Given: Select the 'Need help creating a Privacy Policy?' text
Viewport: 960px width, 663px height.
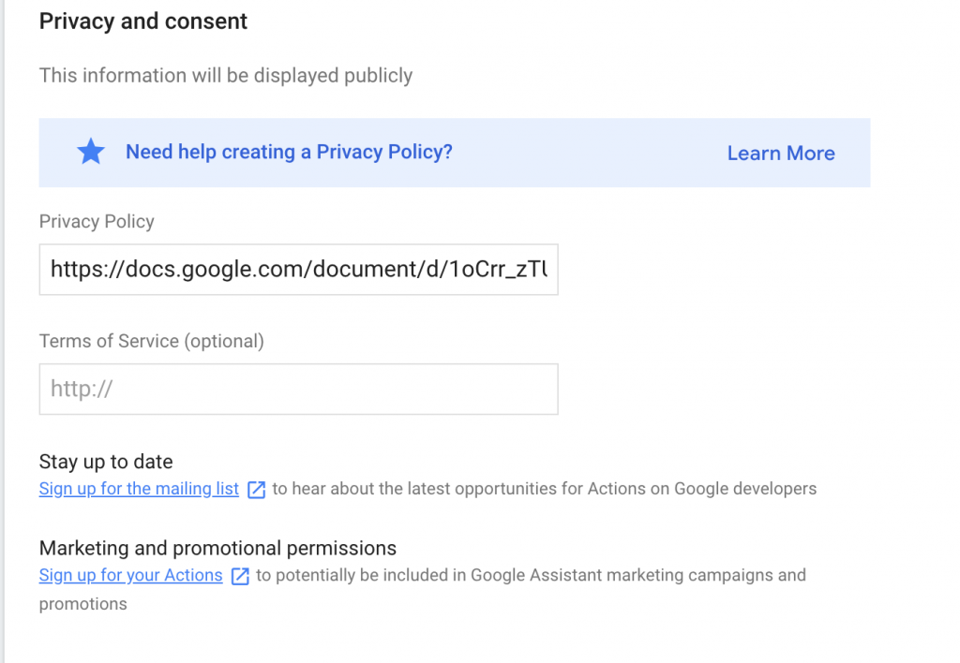Looking at the screenshot, I should pyautogui.click(x=289, y=152).
